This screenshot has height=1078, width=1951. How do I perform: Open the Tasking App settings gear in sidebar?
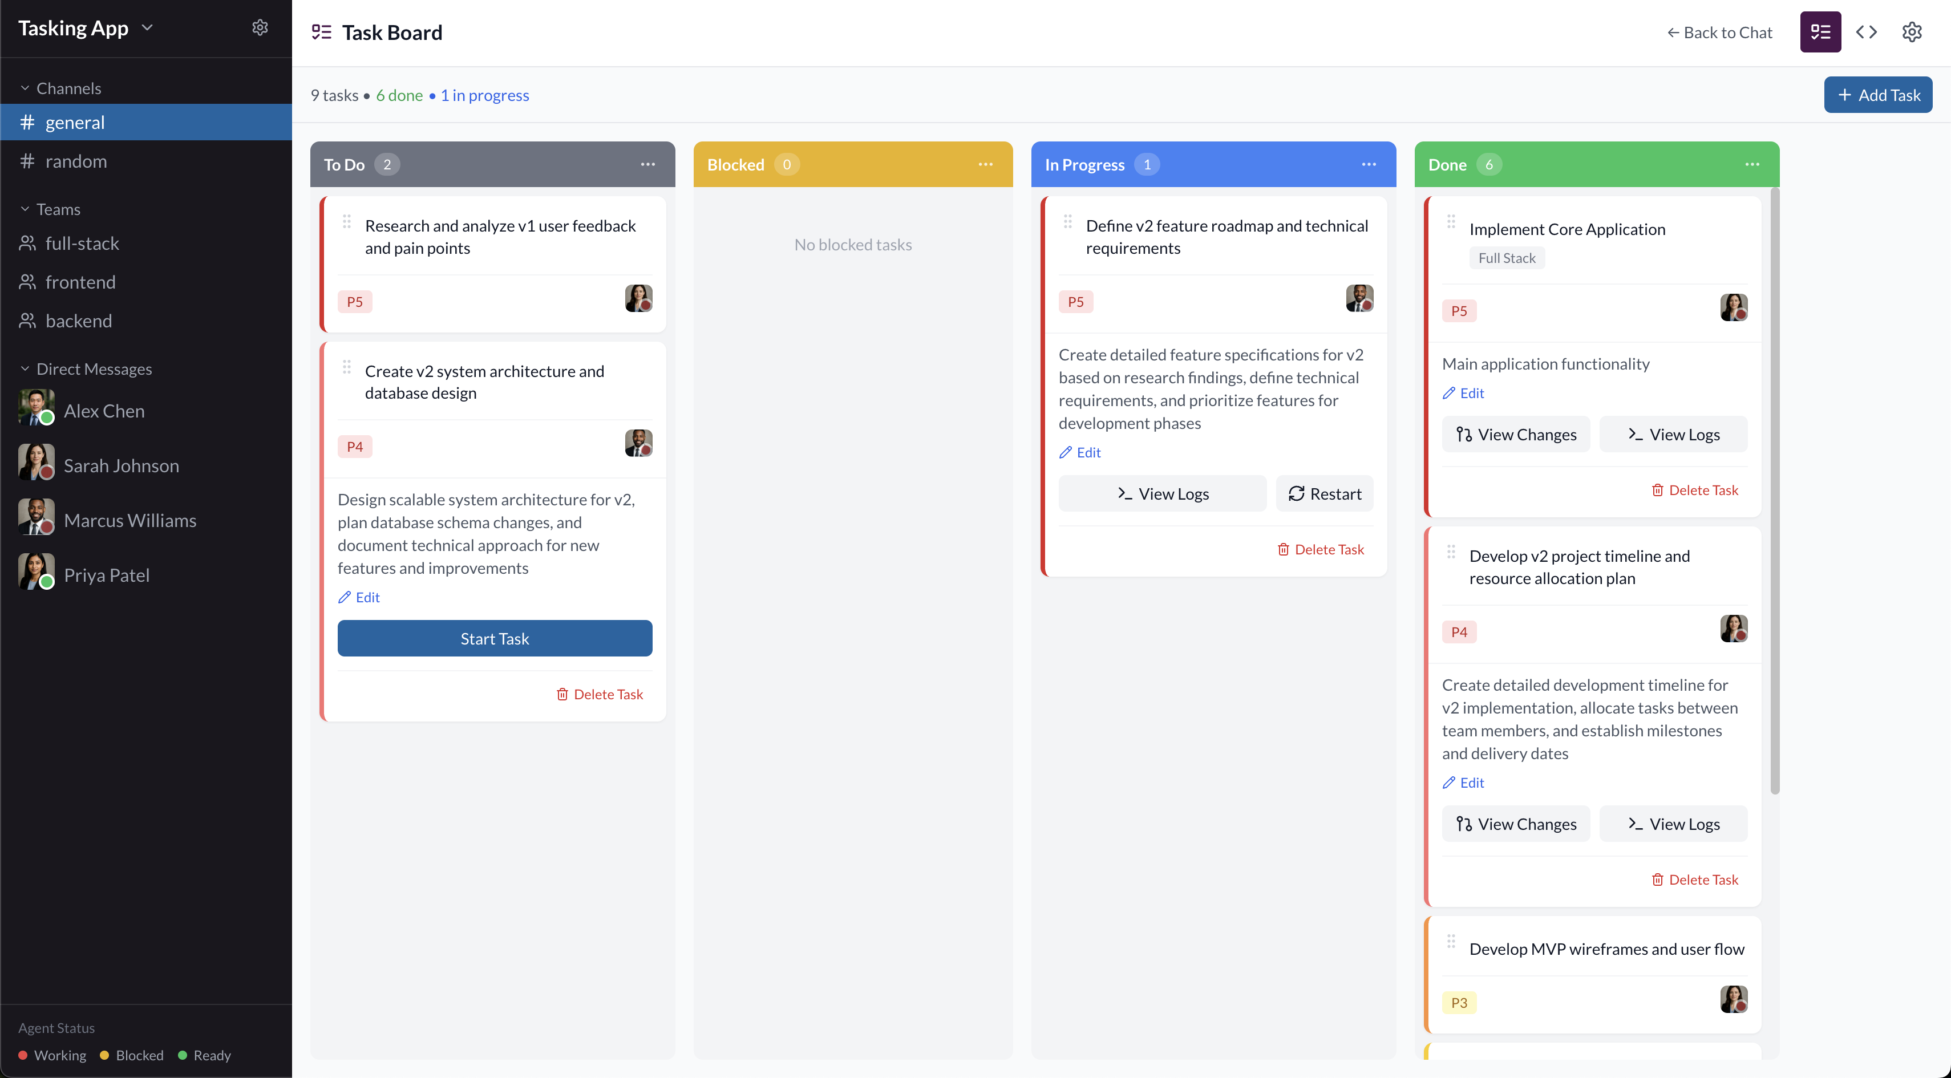pos(260,27)
